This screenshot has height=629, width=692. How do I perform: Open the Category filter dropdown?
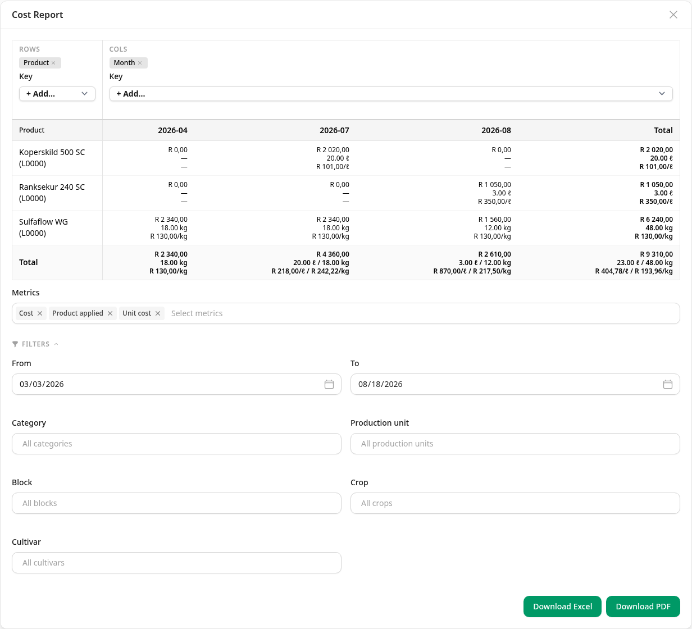[x=176, y=444]
